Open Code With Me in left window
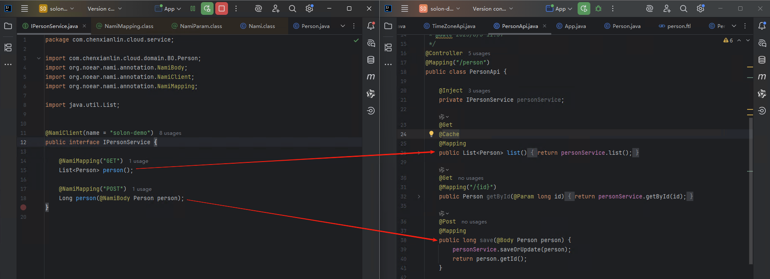 click(275, 8)
